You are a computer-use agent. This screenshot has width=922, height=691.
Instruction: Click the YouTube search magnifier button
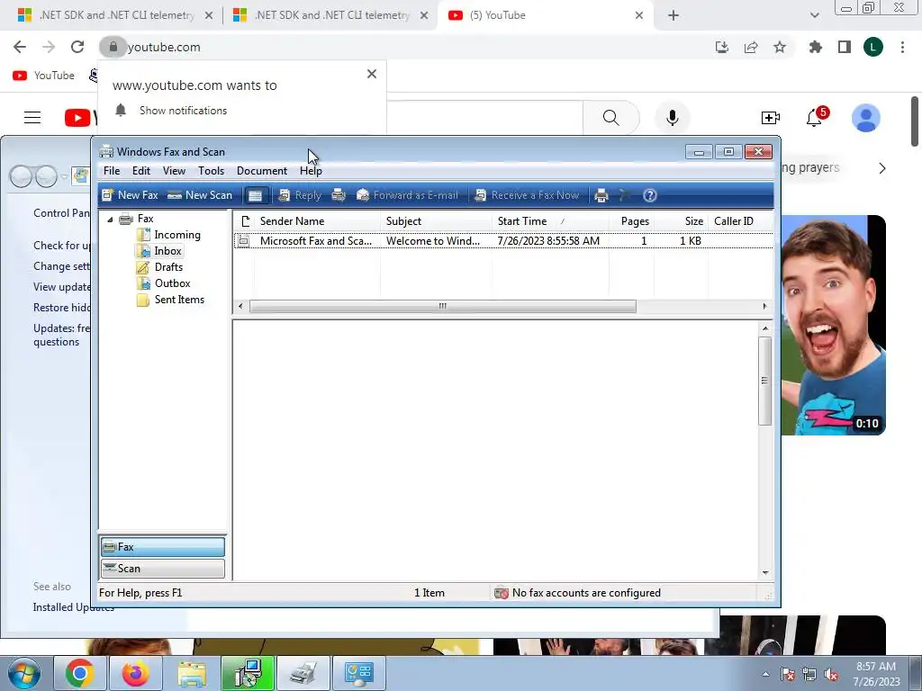point(611,118)
